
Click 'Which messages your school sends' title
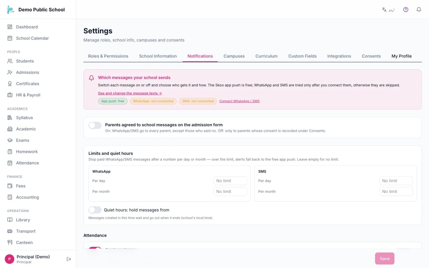click(x=134, y=77)
